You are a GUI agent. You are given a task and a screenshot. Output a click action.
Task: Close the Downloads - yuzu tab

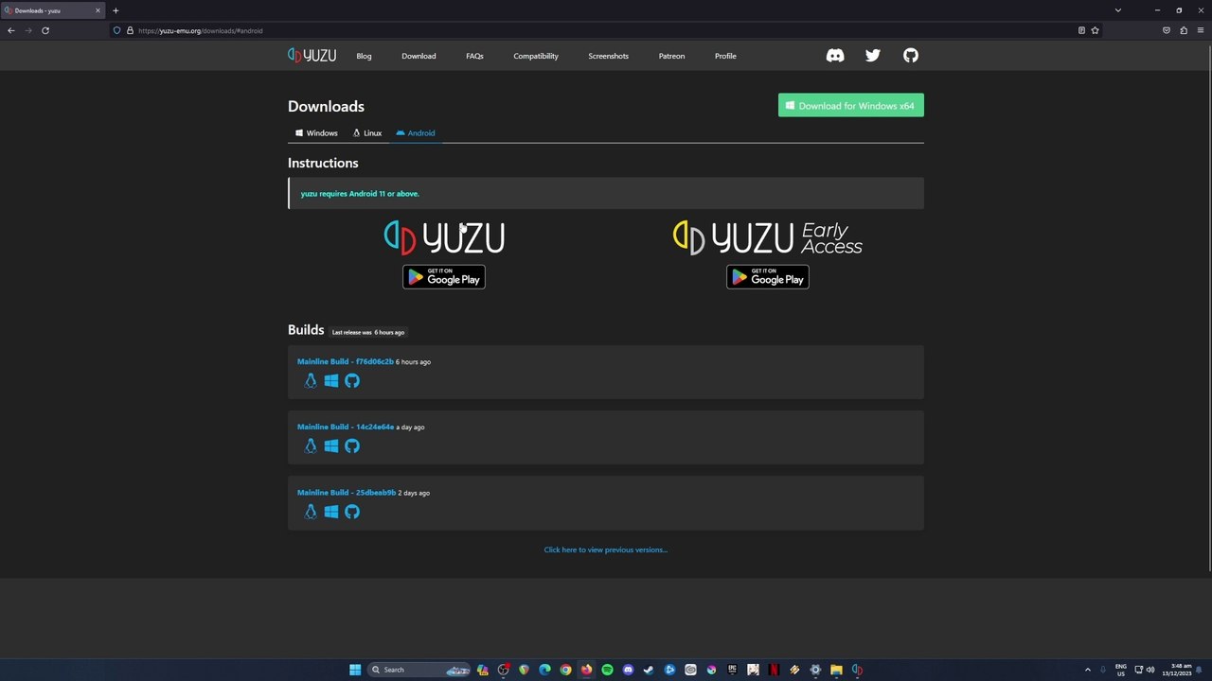[97, 10]
